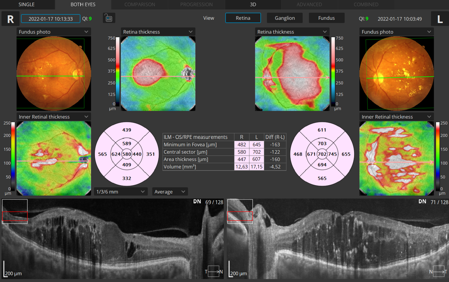
Task: Click the R eye laterality icon
Action: 10,19
